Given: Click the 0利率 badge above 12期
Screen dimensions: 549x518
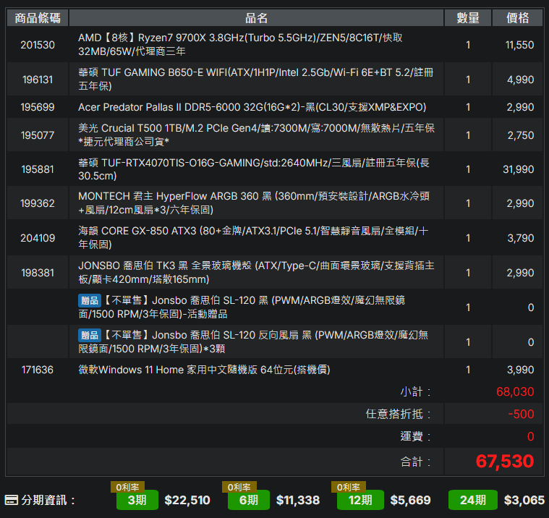Looking at the screenshot, I should 349,487.
